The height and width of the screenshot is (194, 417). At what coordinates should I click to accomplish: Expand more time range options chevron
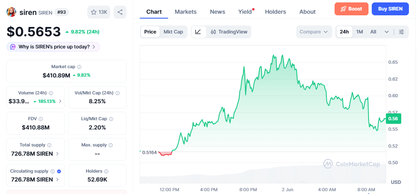pos(387,32)
